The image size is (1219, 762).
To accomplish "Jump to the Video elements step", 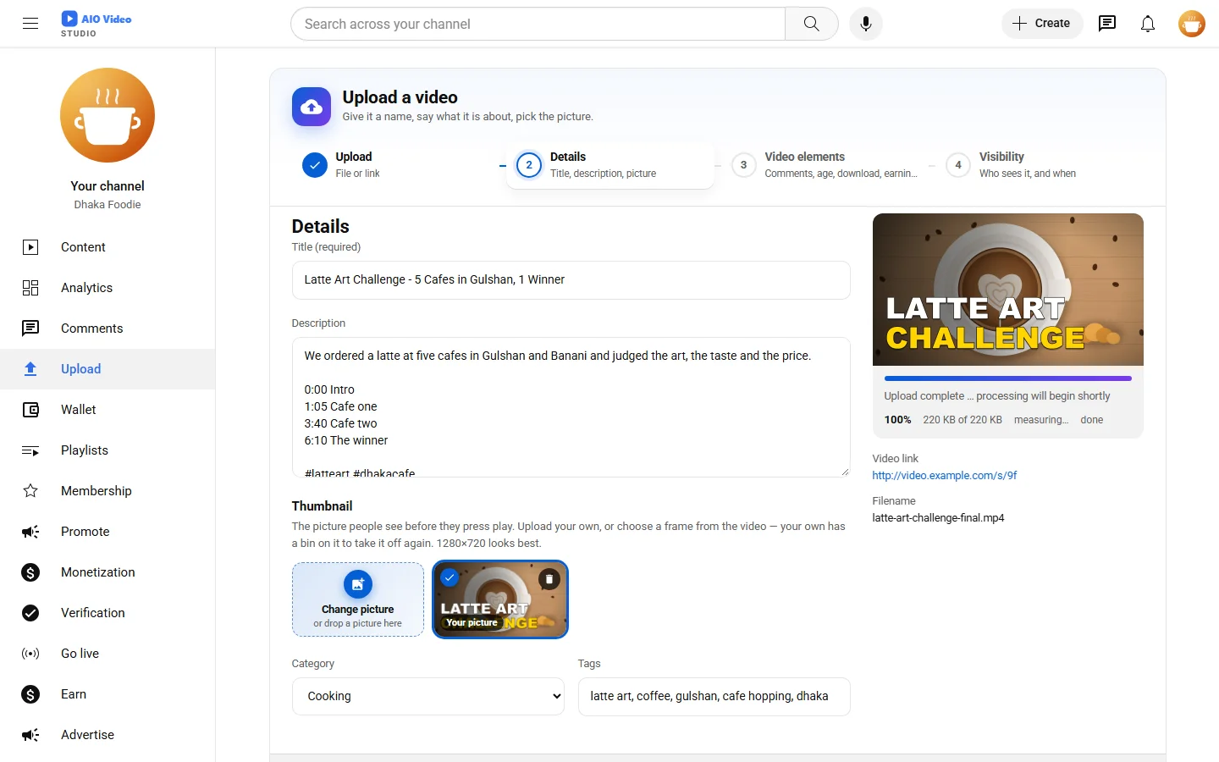I will [825, 165].
